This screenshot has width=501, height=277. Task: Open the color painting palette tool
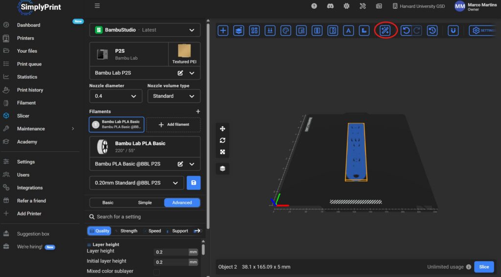[x=286, y=31]
